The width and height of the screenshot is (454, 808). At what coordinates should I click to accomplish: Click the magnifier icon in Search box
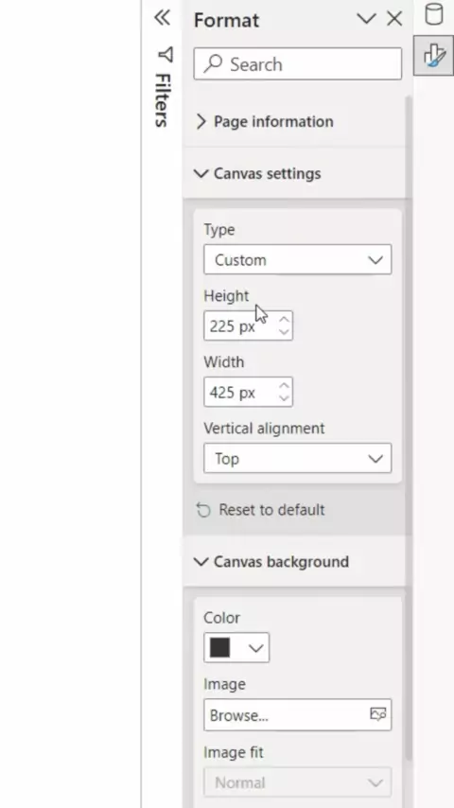[213, 64]
